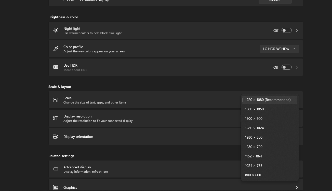Click the Graphics card icon
The width and height of the screenshot is (332, 191).
coord(56,187)
